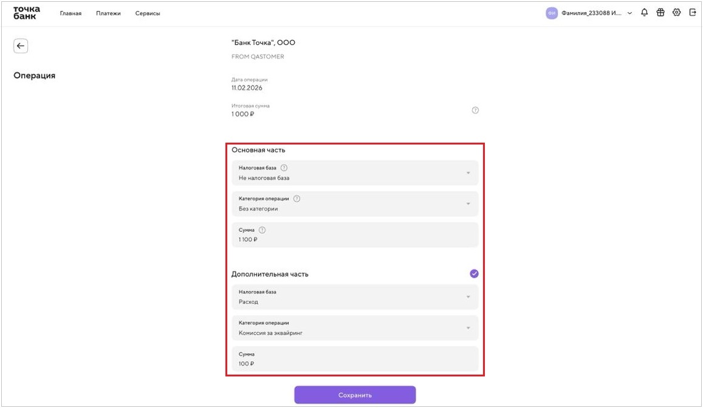Open the notifications bell
Viewport: 703px width, 408px height.
click(645, 13)
